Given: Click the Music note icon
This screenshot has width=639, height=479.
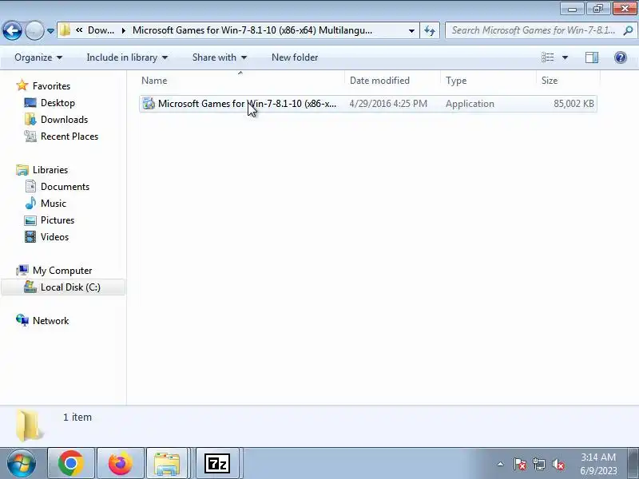Looking at the screenshot, I should click(30, 203).
